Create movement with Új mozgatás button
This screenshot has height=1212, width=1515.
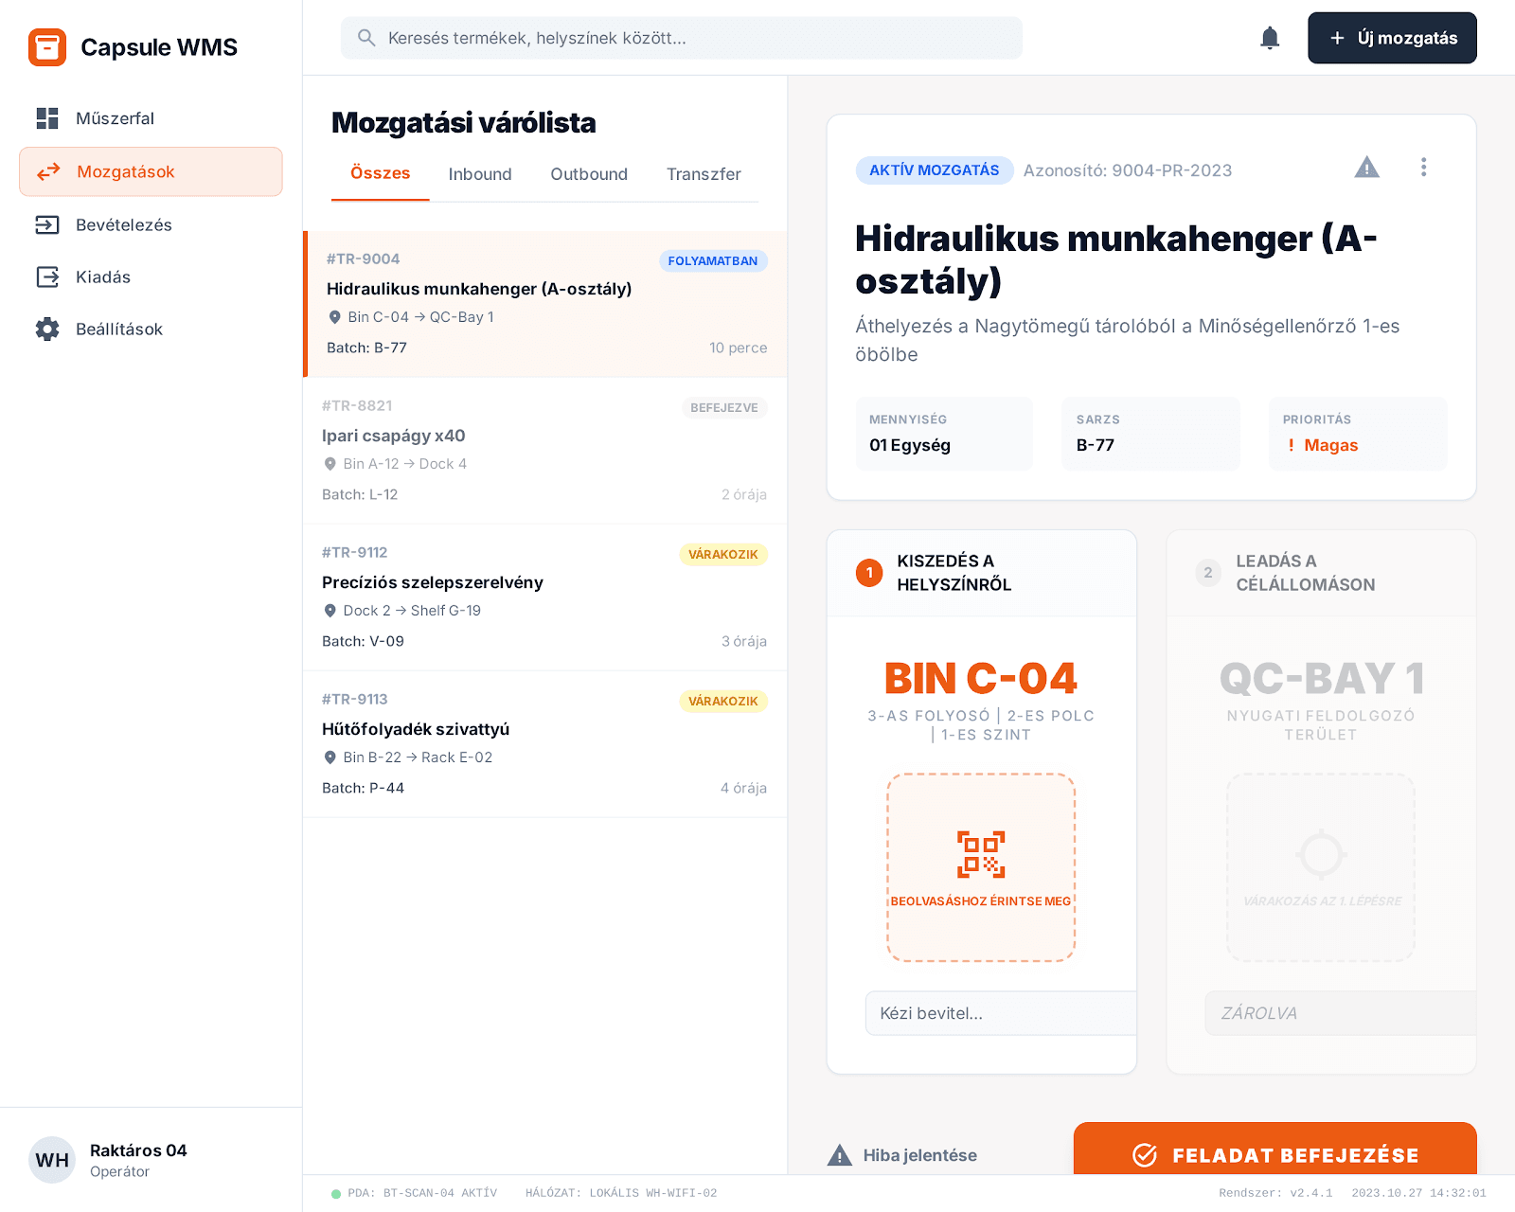point(1392,38)
